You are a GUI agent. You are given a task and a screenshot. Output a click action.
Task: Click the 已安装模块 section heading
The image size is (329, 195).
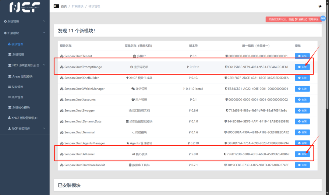(69, 185)
